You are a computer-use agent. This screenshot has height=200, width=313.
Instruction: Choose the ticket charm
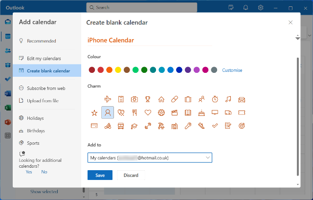[x=242, y=112]
